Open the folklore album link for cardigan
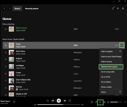The height and width of the screenshot is (107, 127). [76, 67]
